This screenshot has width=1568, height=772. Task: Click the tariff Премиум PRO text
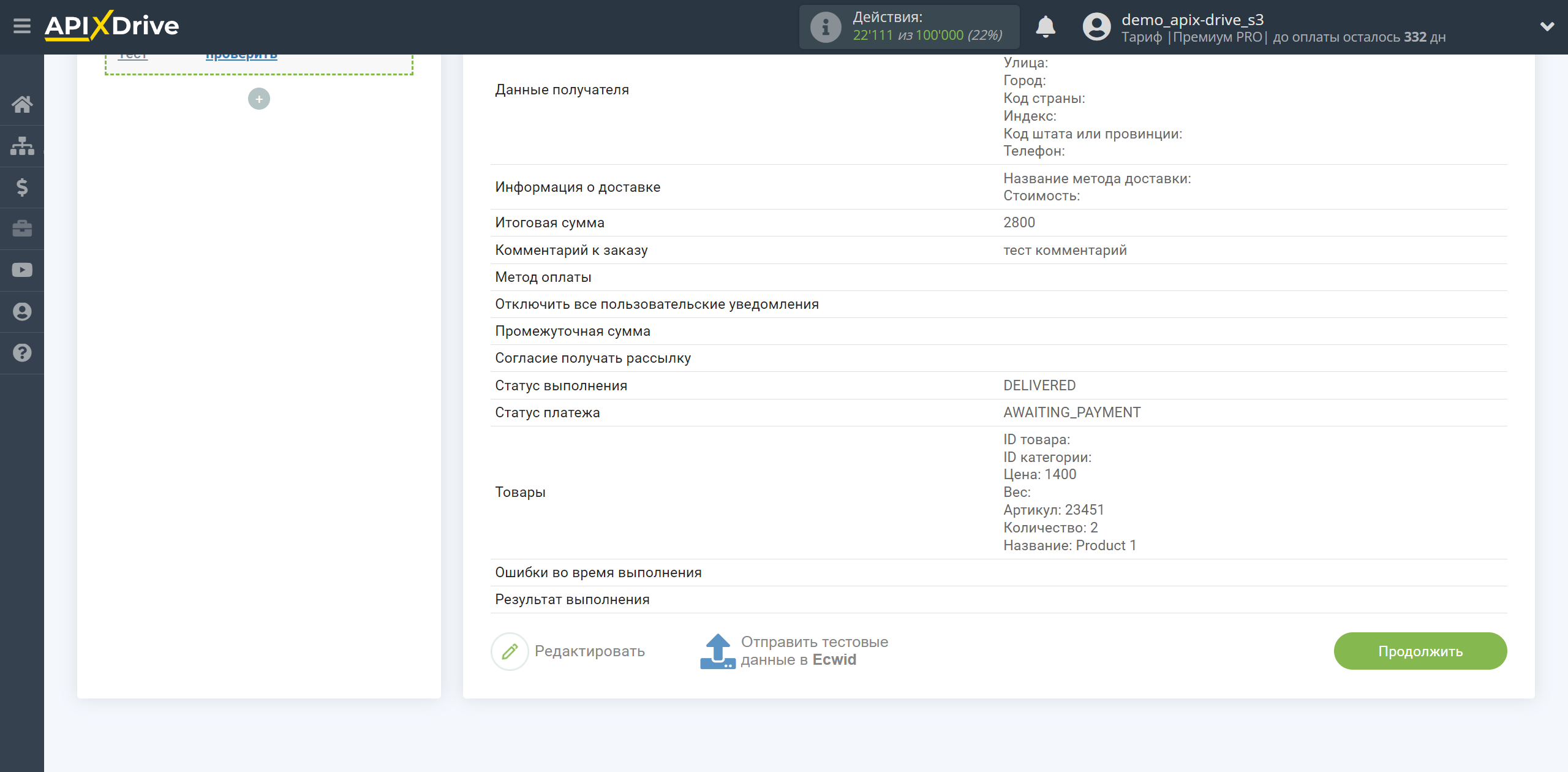(x=1217, y=37)
